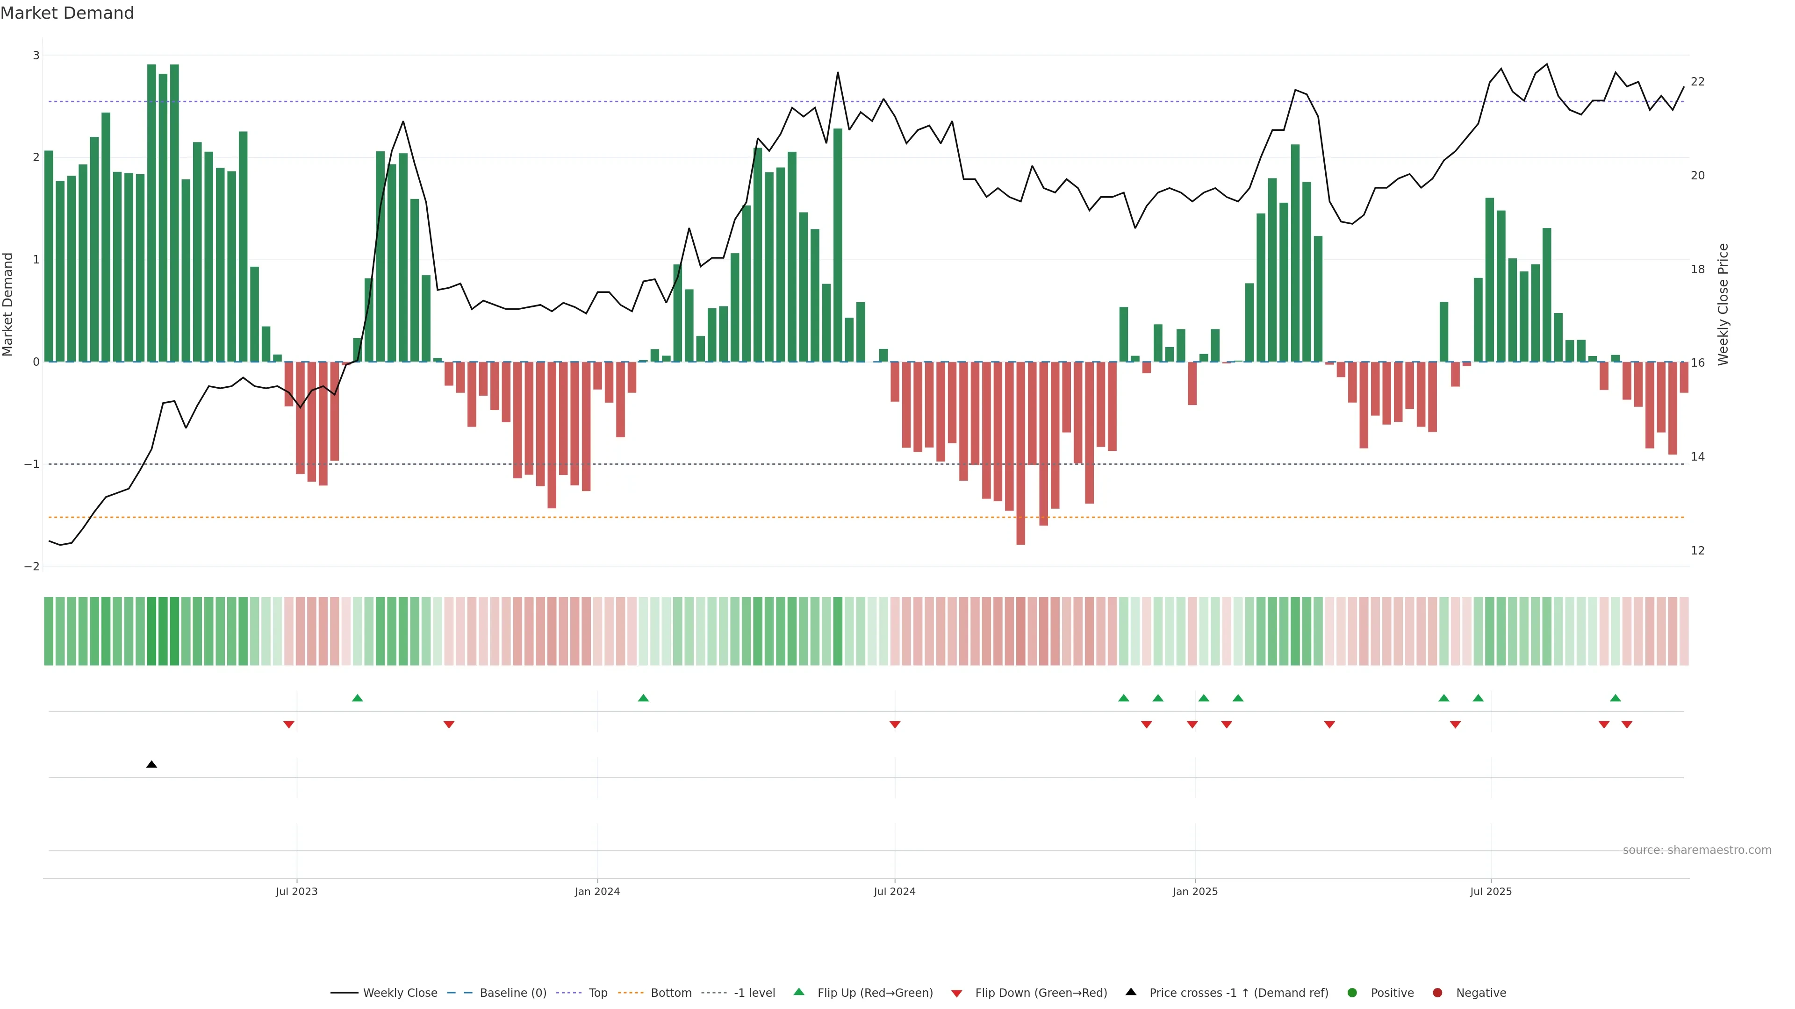Click the Market Demand chart title

(x=67, y=13)
